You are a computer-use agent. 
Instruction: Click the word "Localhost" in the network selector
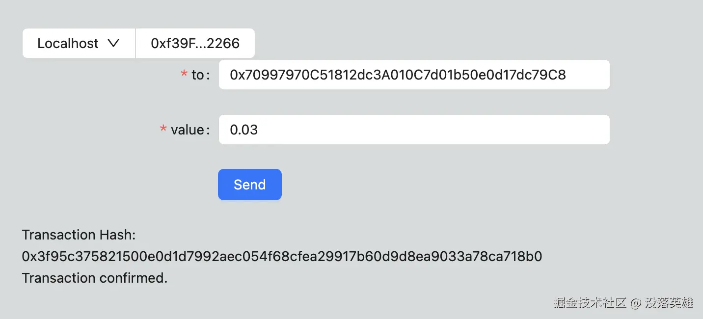tap(68, 43)
